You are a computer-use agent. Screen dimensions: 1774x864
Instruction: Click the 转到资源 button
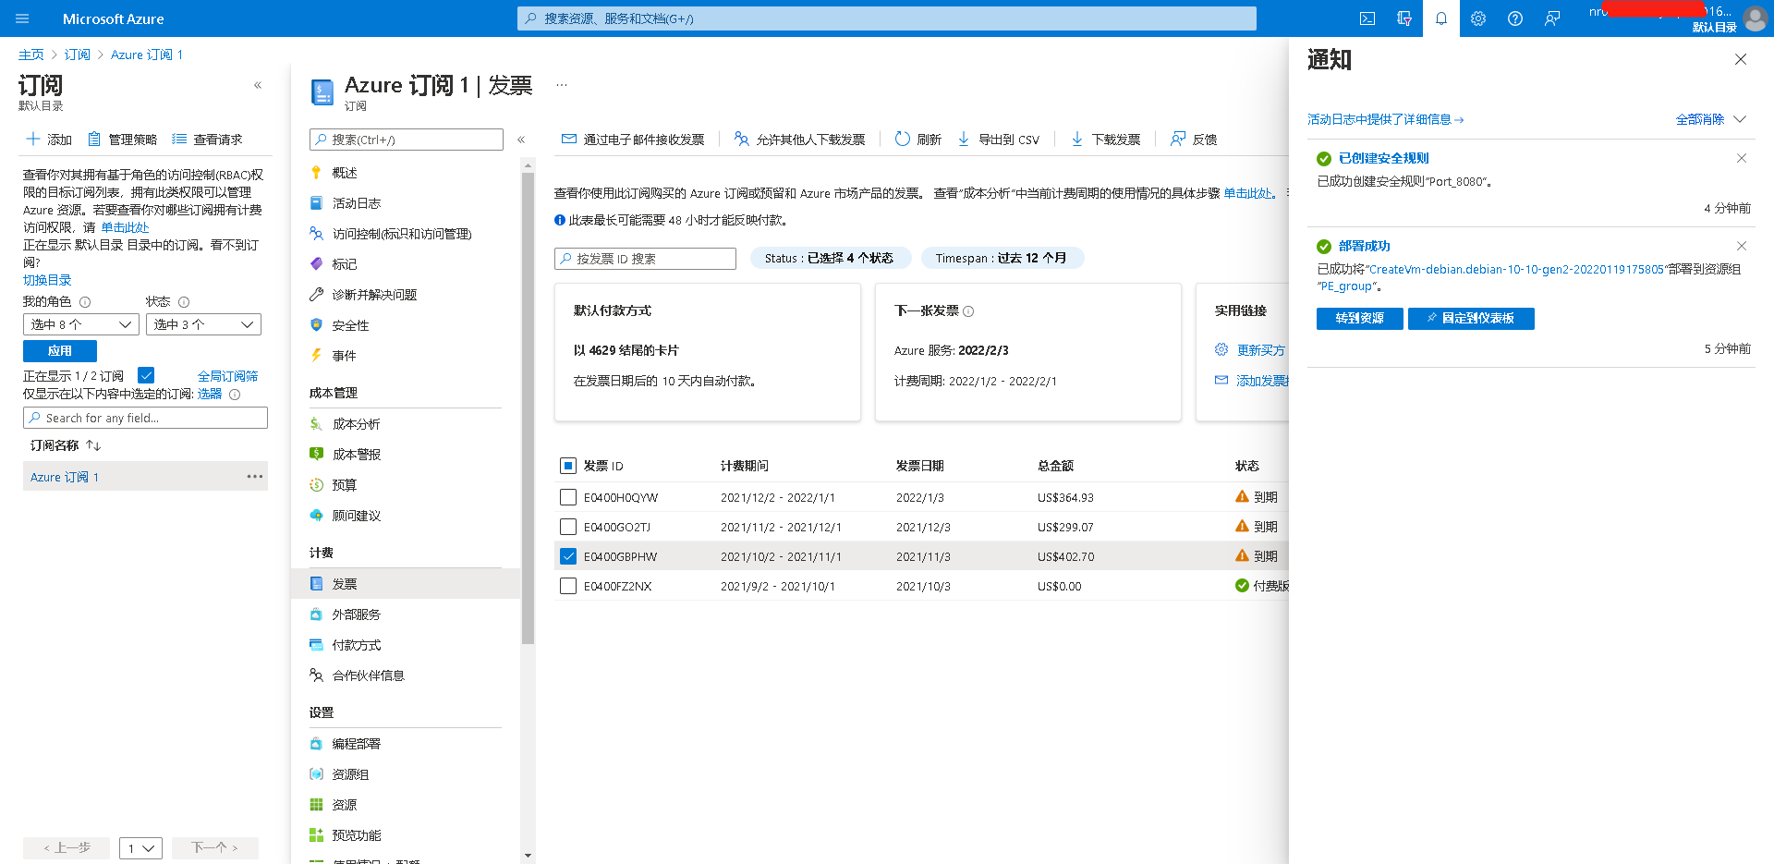pyautogui.click(x=1359, y=319)
